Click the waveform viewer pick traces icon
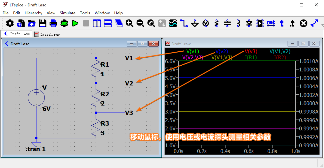The height and width of the screenshot is (168, 324). (x=173, y=23)
